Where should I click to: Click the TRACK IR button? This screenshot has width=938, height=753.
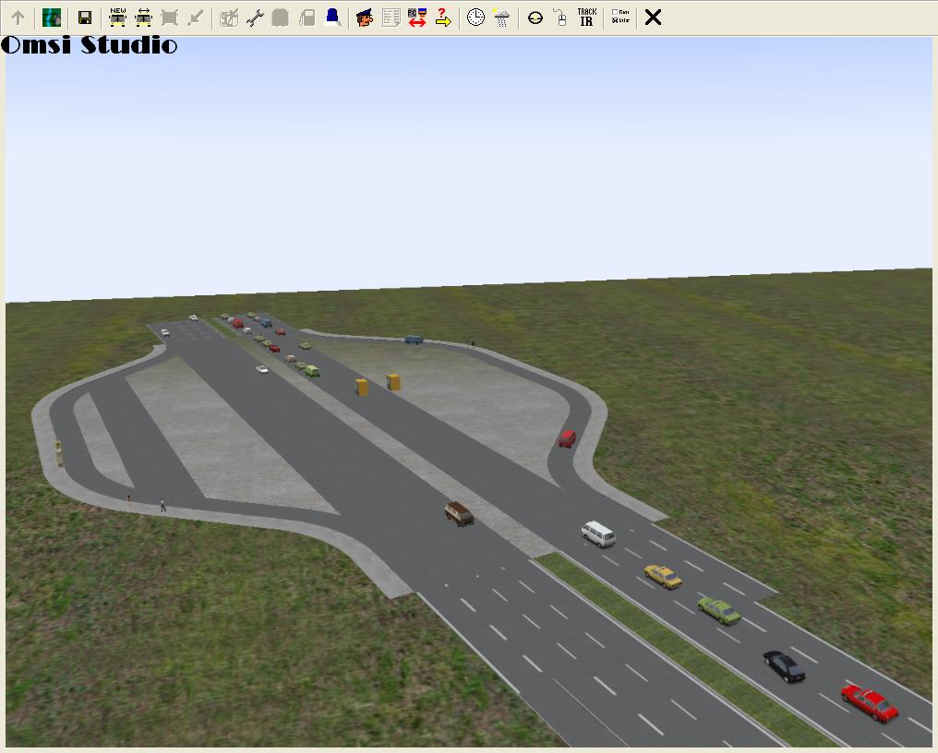point(586,18)
